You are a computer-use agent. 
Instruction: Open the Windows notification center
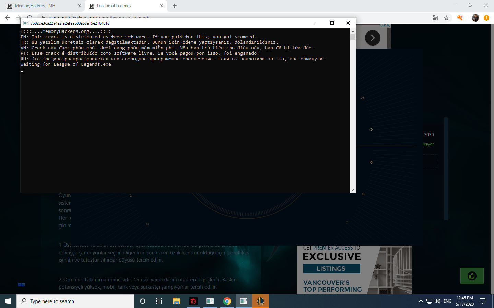click(x=483, y=301)
